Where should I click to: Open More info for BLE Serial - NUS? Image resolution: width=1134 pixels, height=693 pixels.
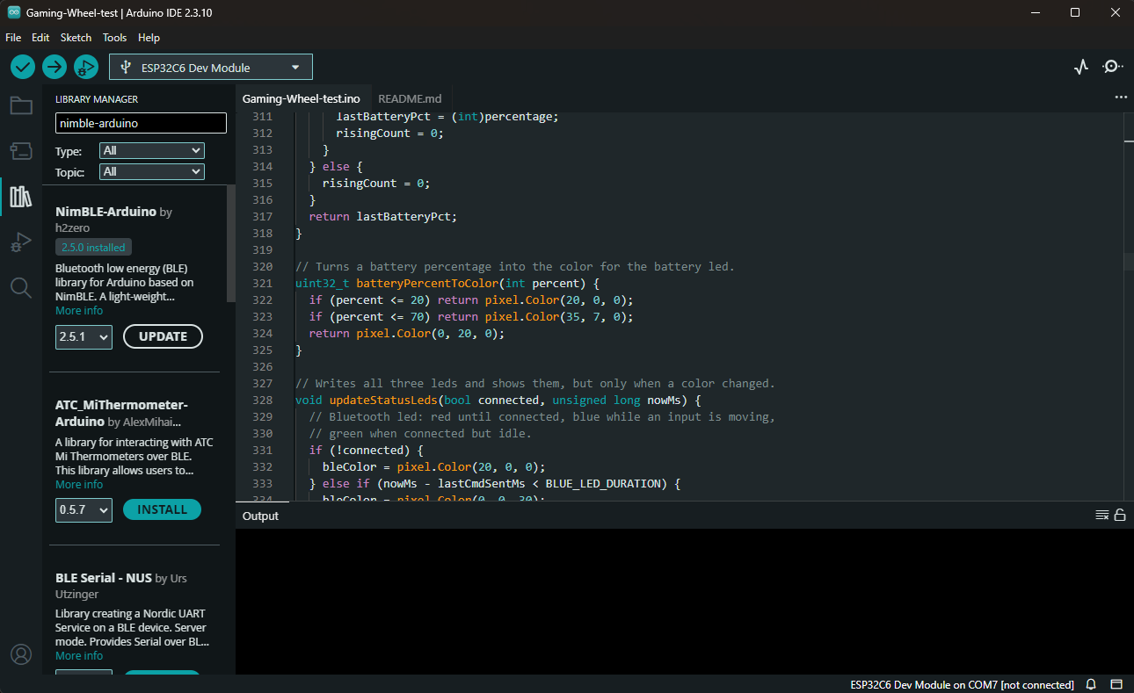[79, 656]
